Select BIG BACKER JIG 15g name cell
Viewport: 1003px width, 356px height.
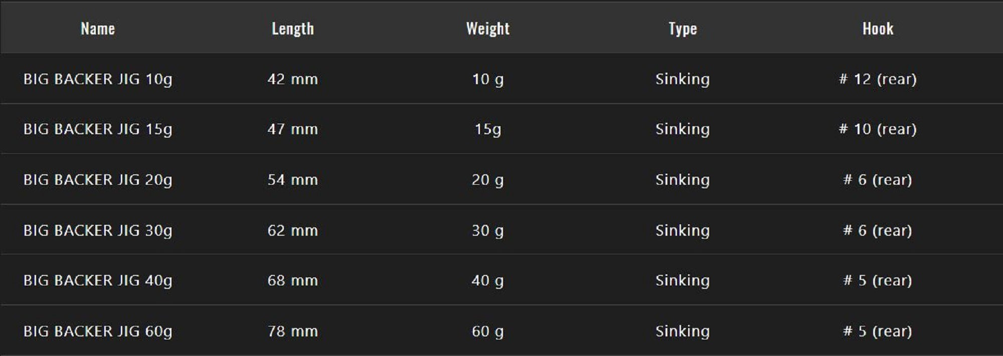tap(98, 129)
